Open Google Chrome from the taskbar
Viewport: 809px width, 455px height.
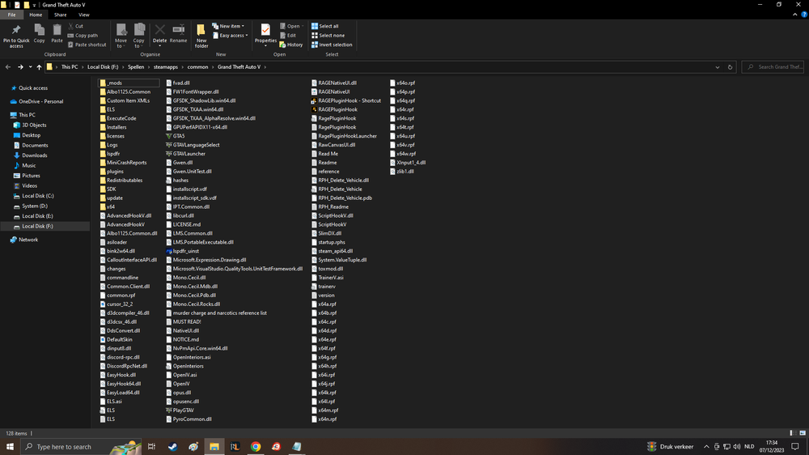256,446
